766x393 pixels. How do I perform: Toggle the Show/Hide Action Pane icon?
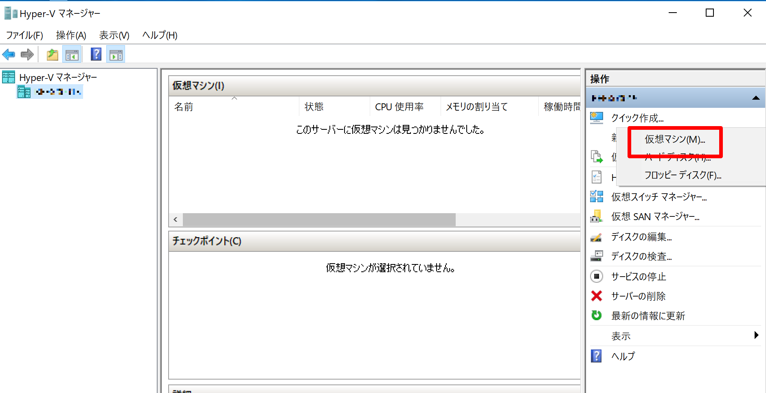click(116, 55)
